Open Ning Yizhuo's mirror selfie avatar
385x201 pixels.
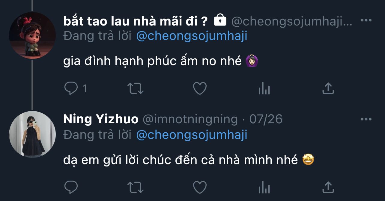tap(32, 134)
